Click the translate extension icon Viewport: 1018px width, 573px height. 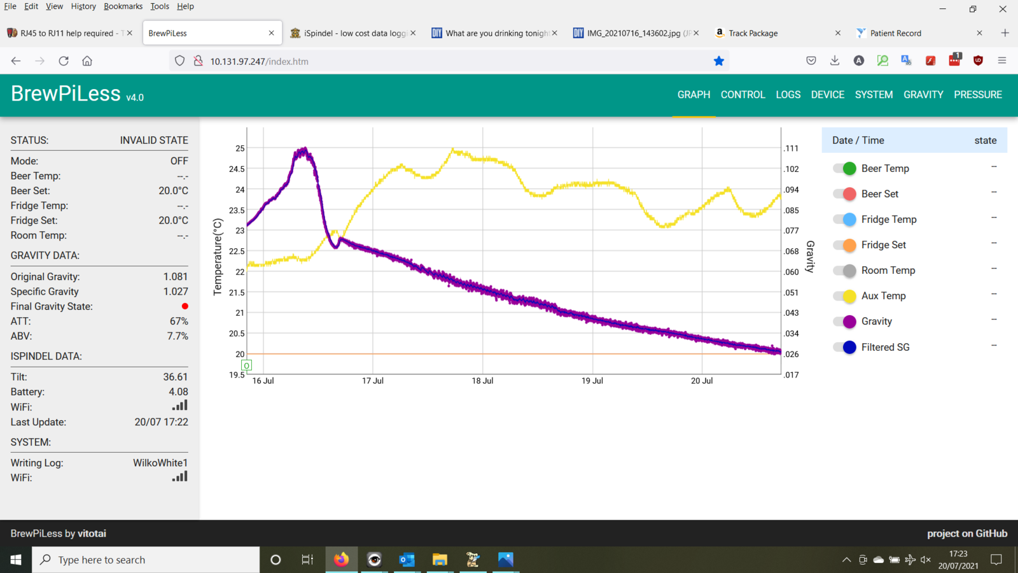[x=907, y=61]
